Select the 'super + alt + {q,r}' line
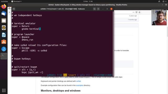The image size is (168, 94). [x=24, y=70]
